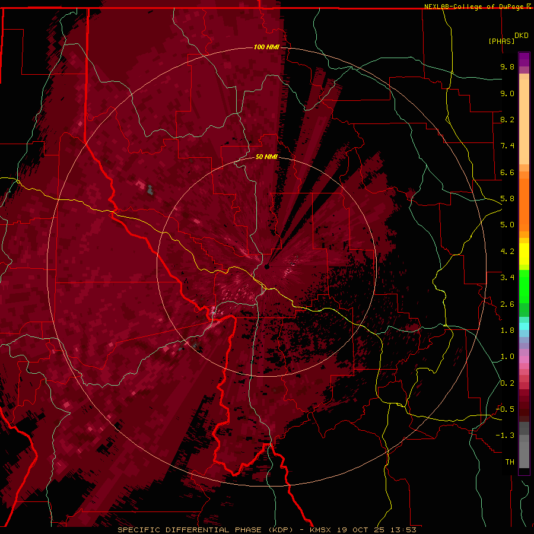Pick the yellow segment of the color scale
Viewport: 534px width, 534px height.
point(524,254)
